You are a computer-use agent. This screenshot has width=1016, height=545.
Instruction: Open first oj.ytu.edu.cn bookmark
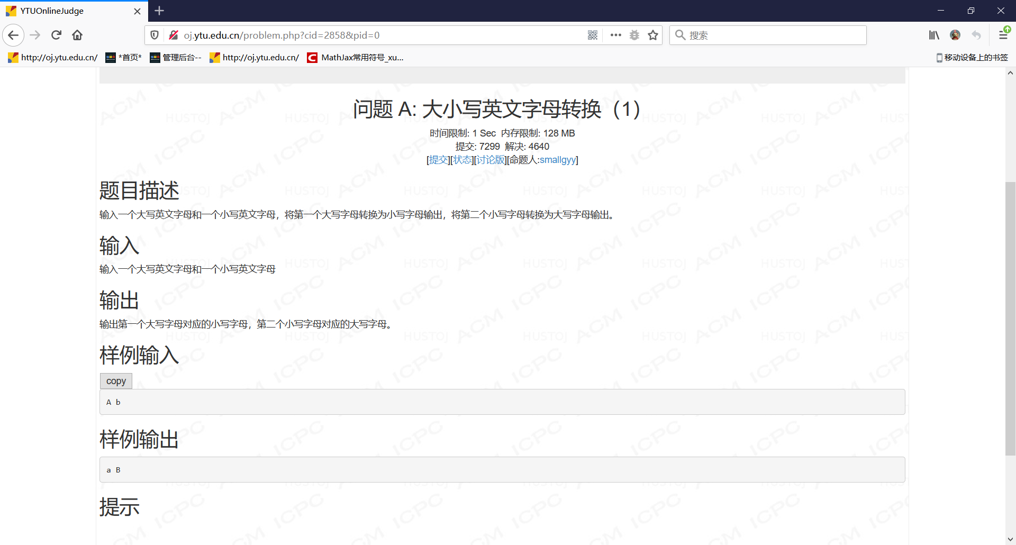pos(53,58)
